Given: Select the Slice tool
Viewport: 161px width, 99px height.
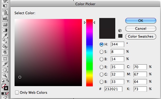Looking at the screenshot, I should [x=5, y=64].
